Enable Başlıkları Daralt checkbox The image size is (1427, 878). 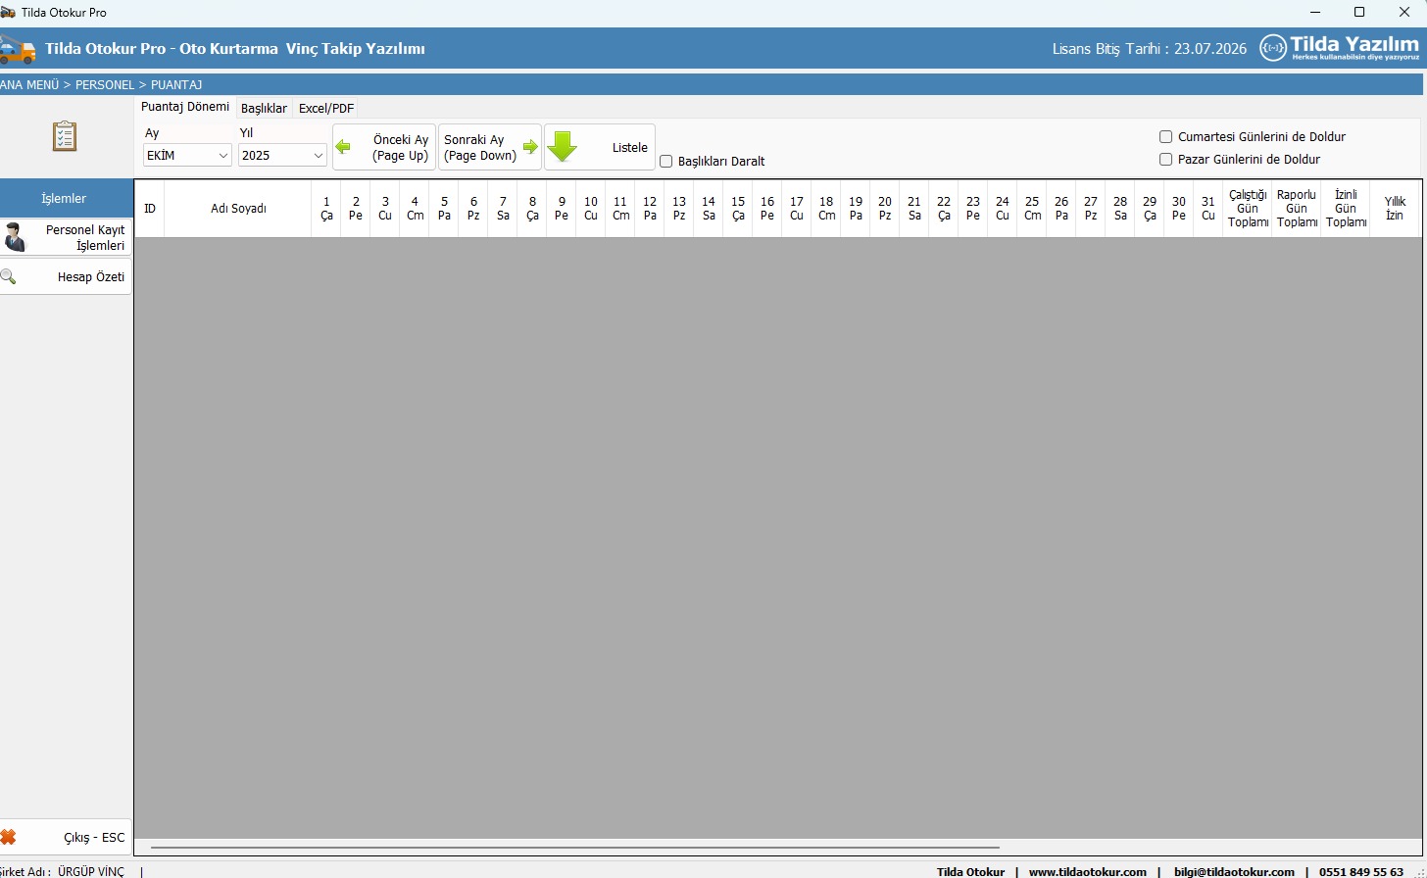(x=666, y=162)
